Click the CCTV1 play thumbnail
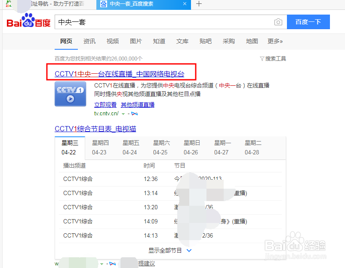 click(71, 94)
